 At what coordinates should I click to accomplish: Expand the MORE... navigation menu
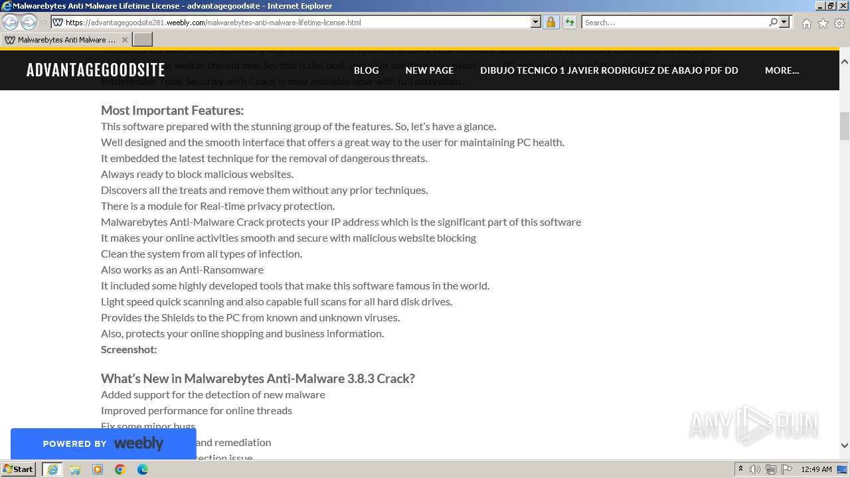tap(782, 70)
